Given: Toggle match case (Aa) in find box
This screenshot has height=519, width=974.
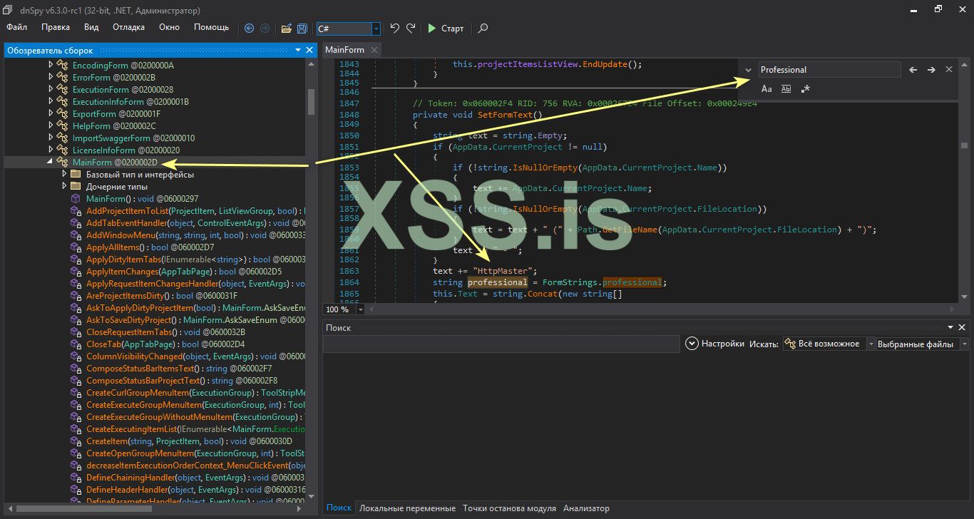Looking at the screenshot, I should pyautogui.click(x=767, y=89).
